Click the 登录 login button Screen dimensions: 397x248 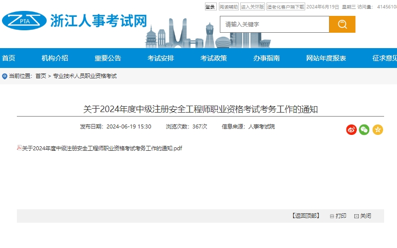click(x=210, y=7)
